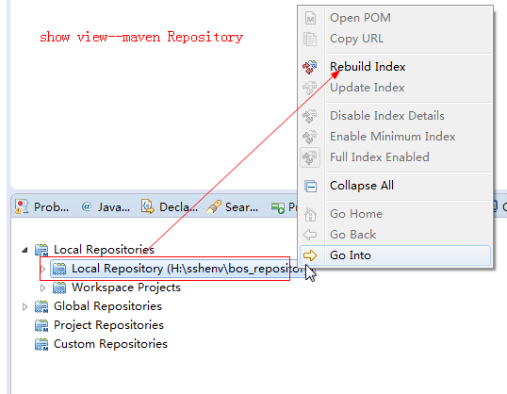Toggle the Full Index Enabled icon
Screen dimensions: 507x394
pyautogui.click(x=310, y=157)
